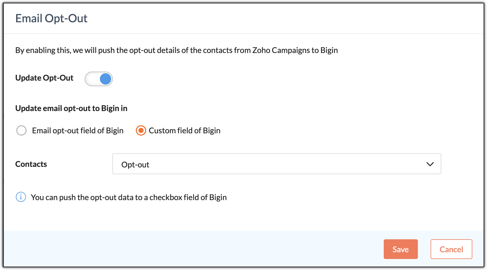Save the email opt-out settings
The height and width of the screenshot is (270, 487).
click(401, 249)
